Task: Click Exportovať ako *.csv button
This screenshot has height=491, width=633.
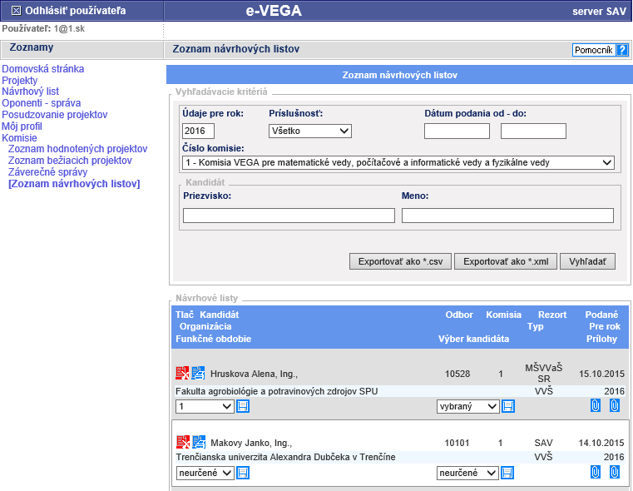Action: pos(400,261)
